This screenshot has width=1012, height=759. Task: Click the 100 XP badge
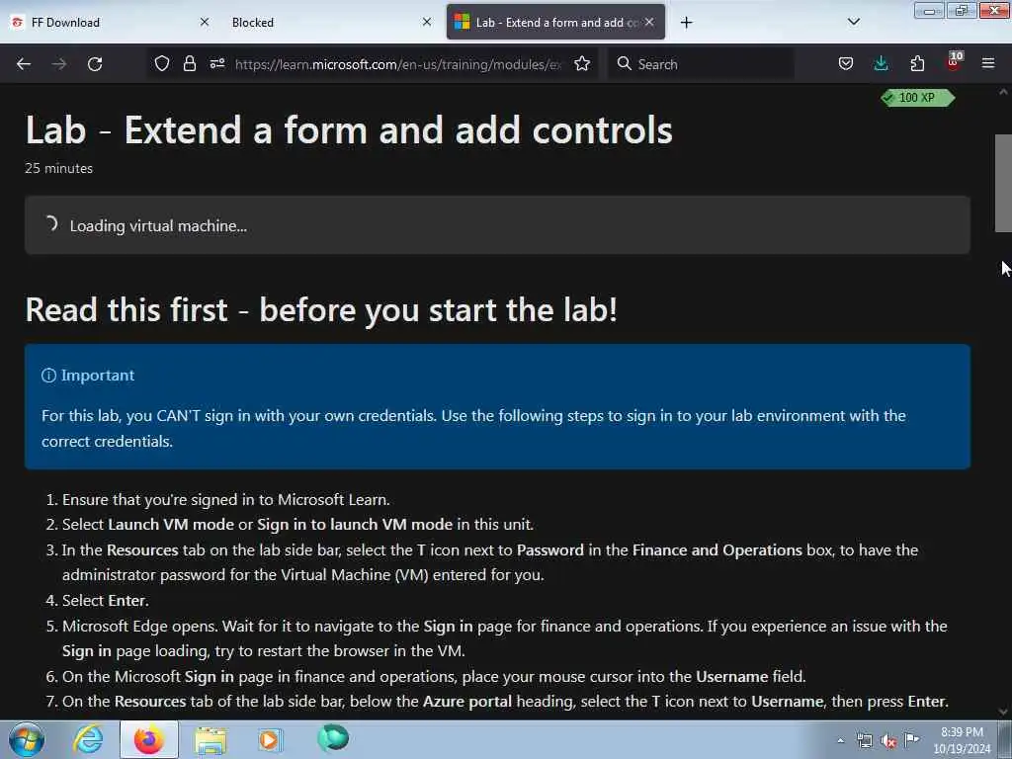point(917,98)
